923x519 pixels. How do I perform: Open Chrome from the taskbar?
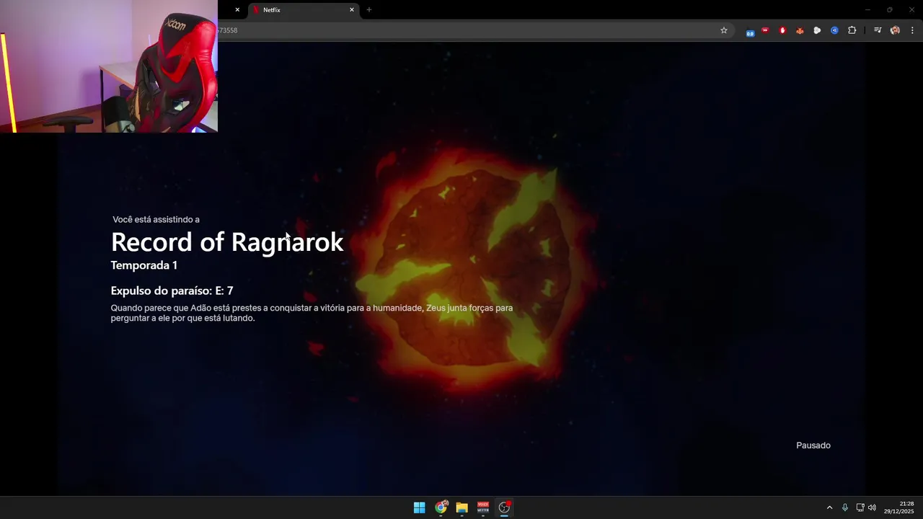[x=441, y=507]
